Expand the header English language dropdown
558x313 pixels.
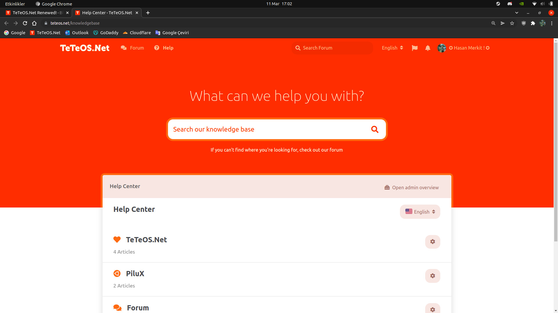[392, 48]
